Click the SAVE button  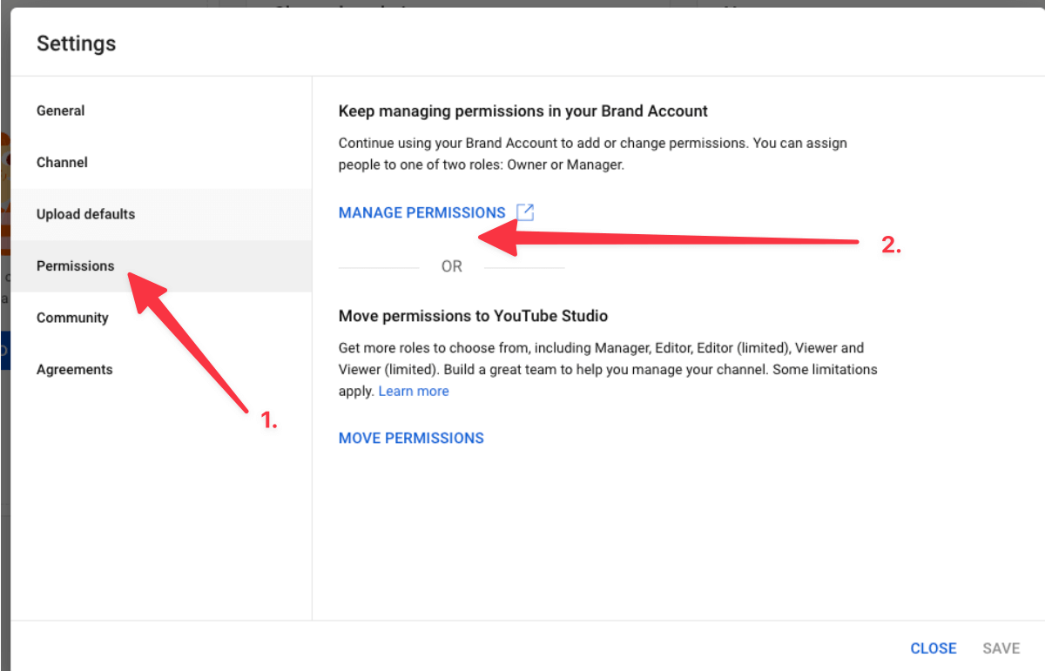tap(1001, 648)
